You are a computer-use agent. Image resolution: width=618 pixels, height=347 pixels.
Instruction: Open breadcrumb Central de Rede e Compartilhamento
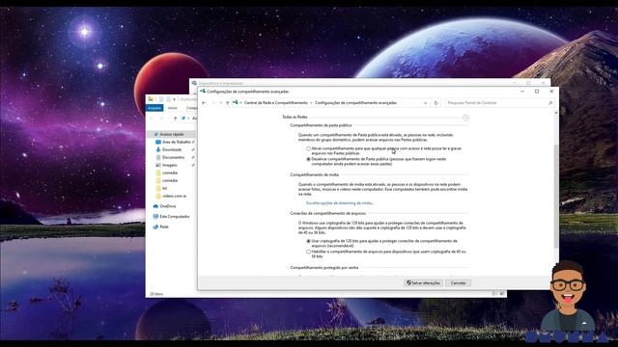click(x=276, y=103)
